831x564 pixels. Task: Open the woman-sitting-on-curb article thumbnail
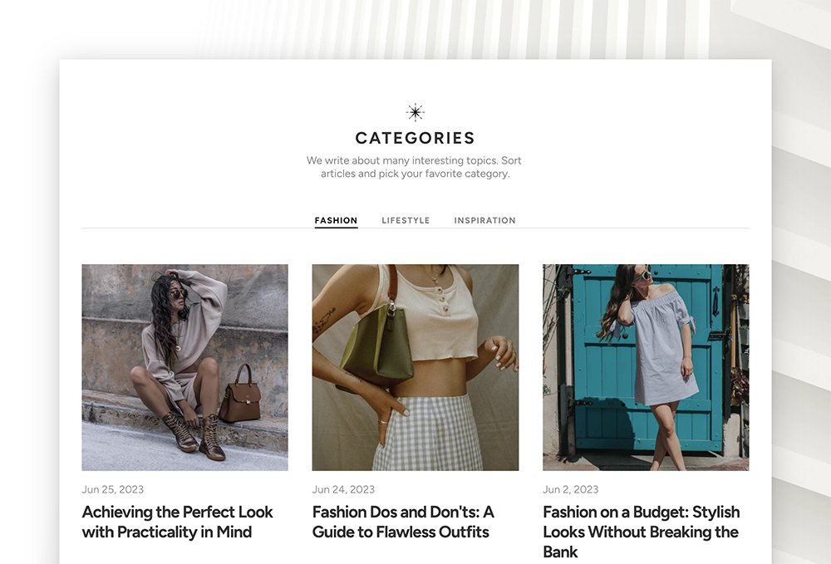pos(185,367)
